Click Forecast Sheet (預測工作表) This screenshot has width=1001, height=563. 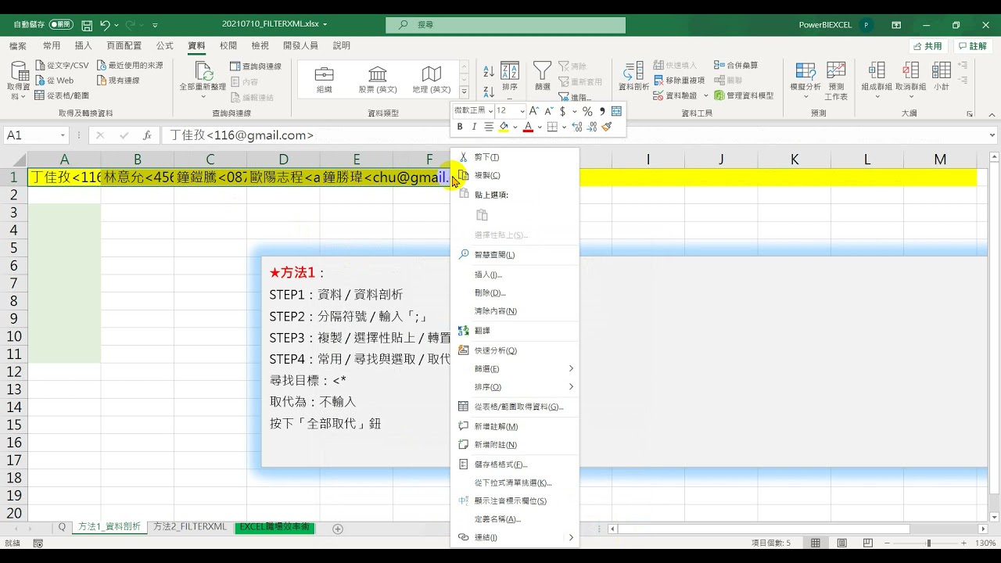point(835,81)
